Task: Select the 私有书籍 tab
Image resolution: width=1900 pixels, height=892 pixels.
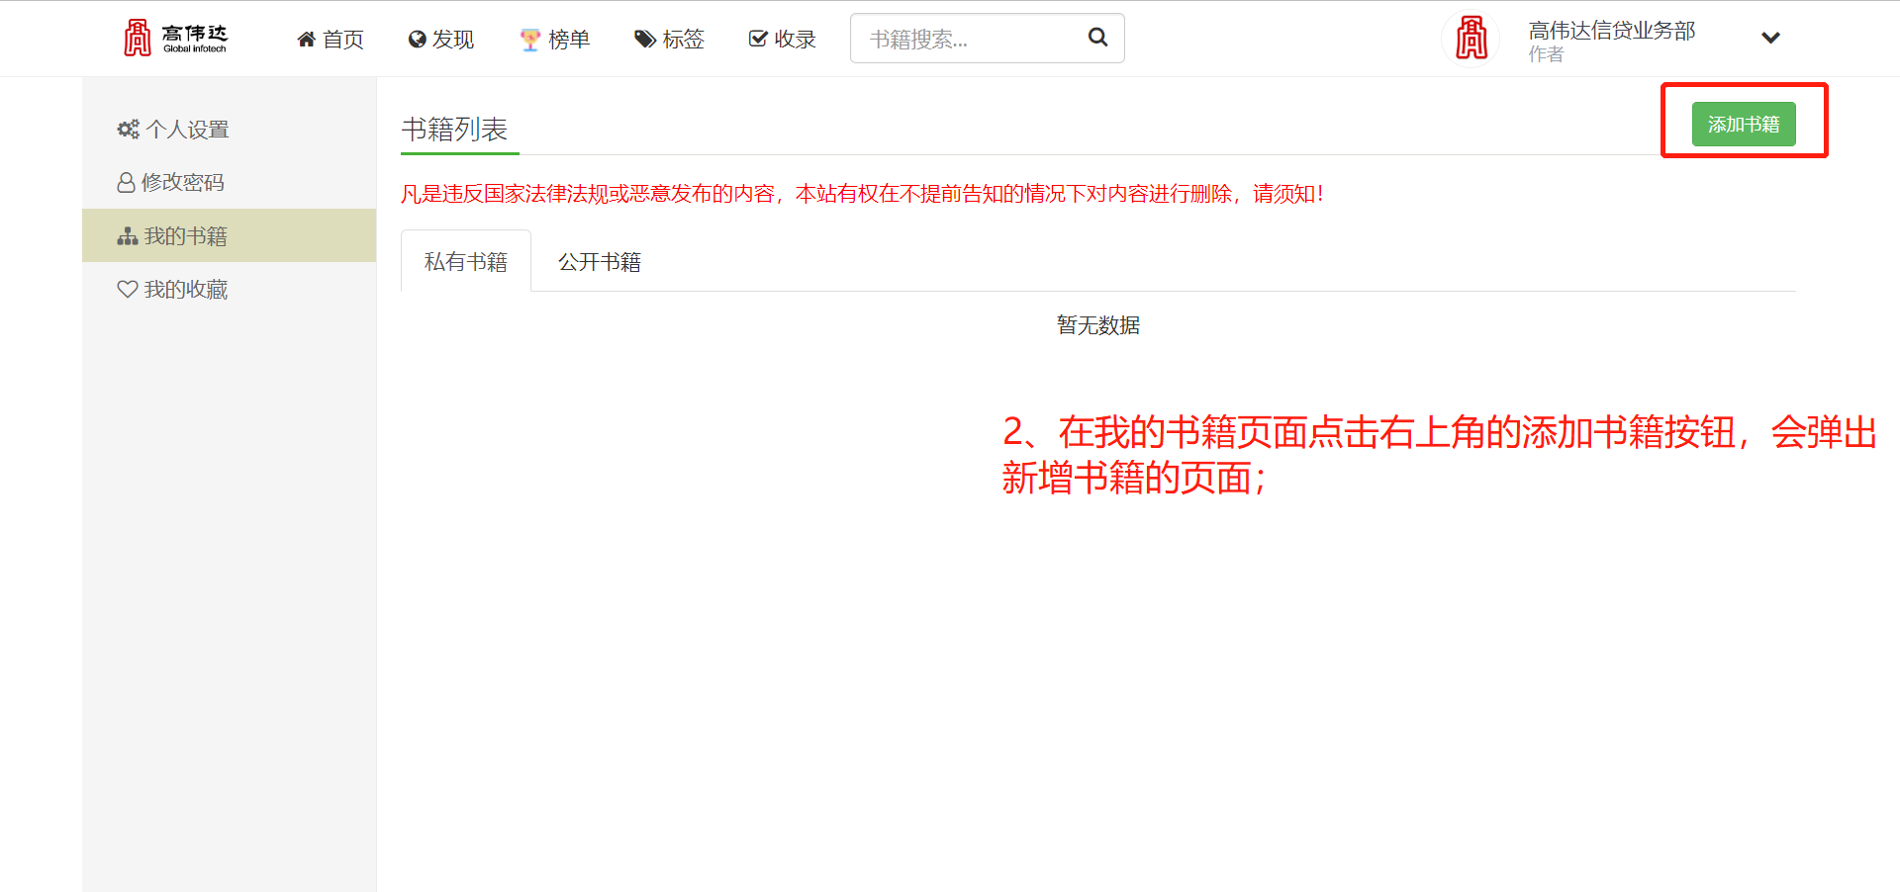Action: click(x=465, y=262)
